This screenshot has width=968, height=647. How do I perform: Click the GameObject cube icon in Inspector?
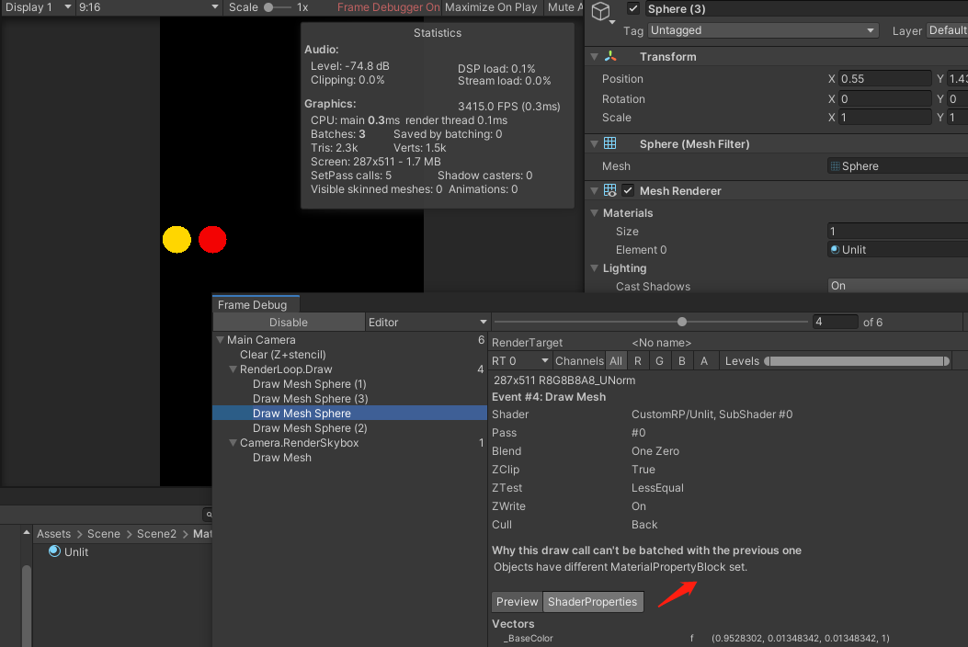click(x=601, y=11)
